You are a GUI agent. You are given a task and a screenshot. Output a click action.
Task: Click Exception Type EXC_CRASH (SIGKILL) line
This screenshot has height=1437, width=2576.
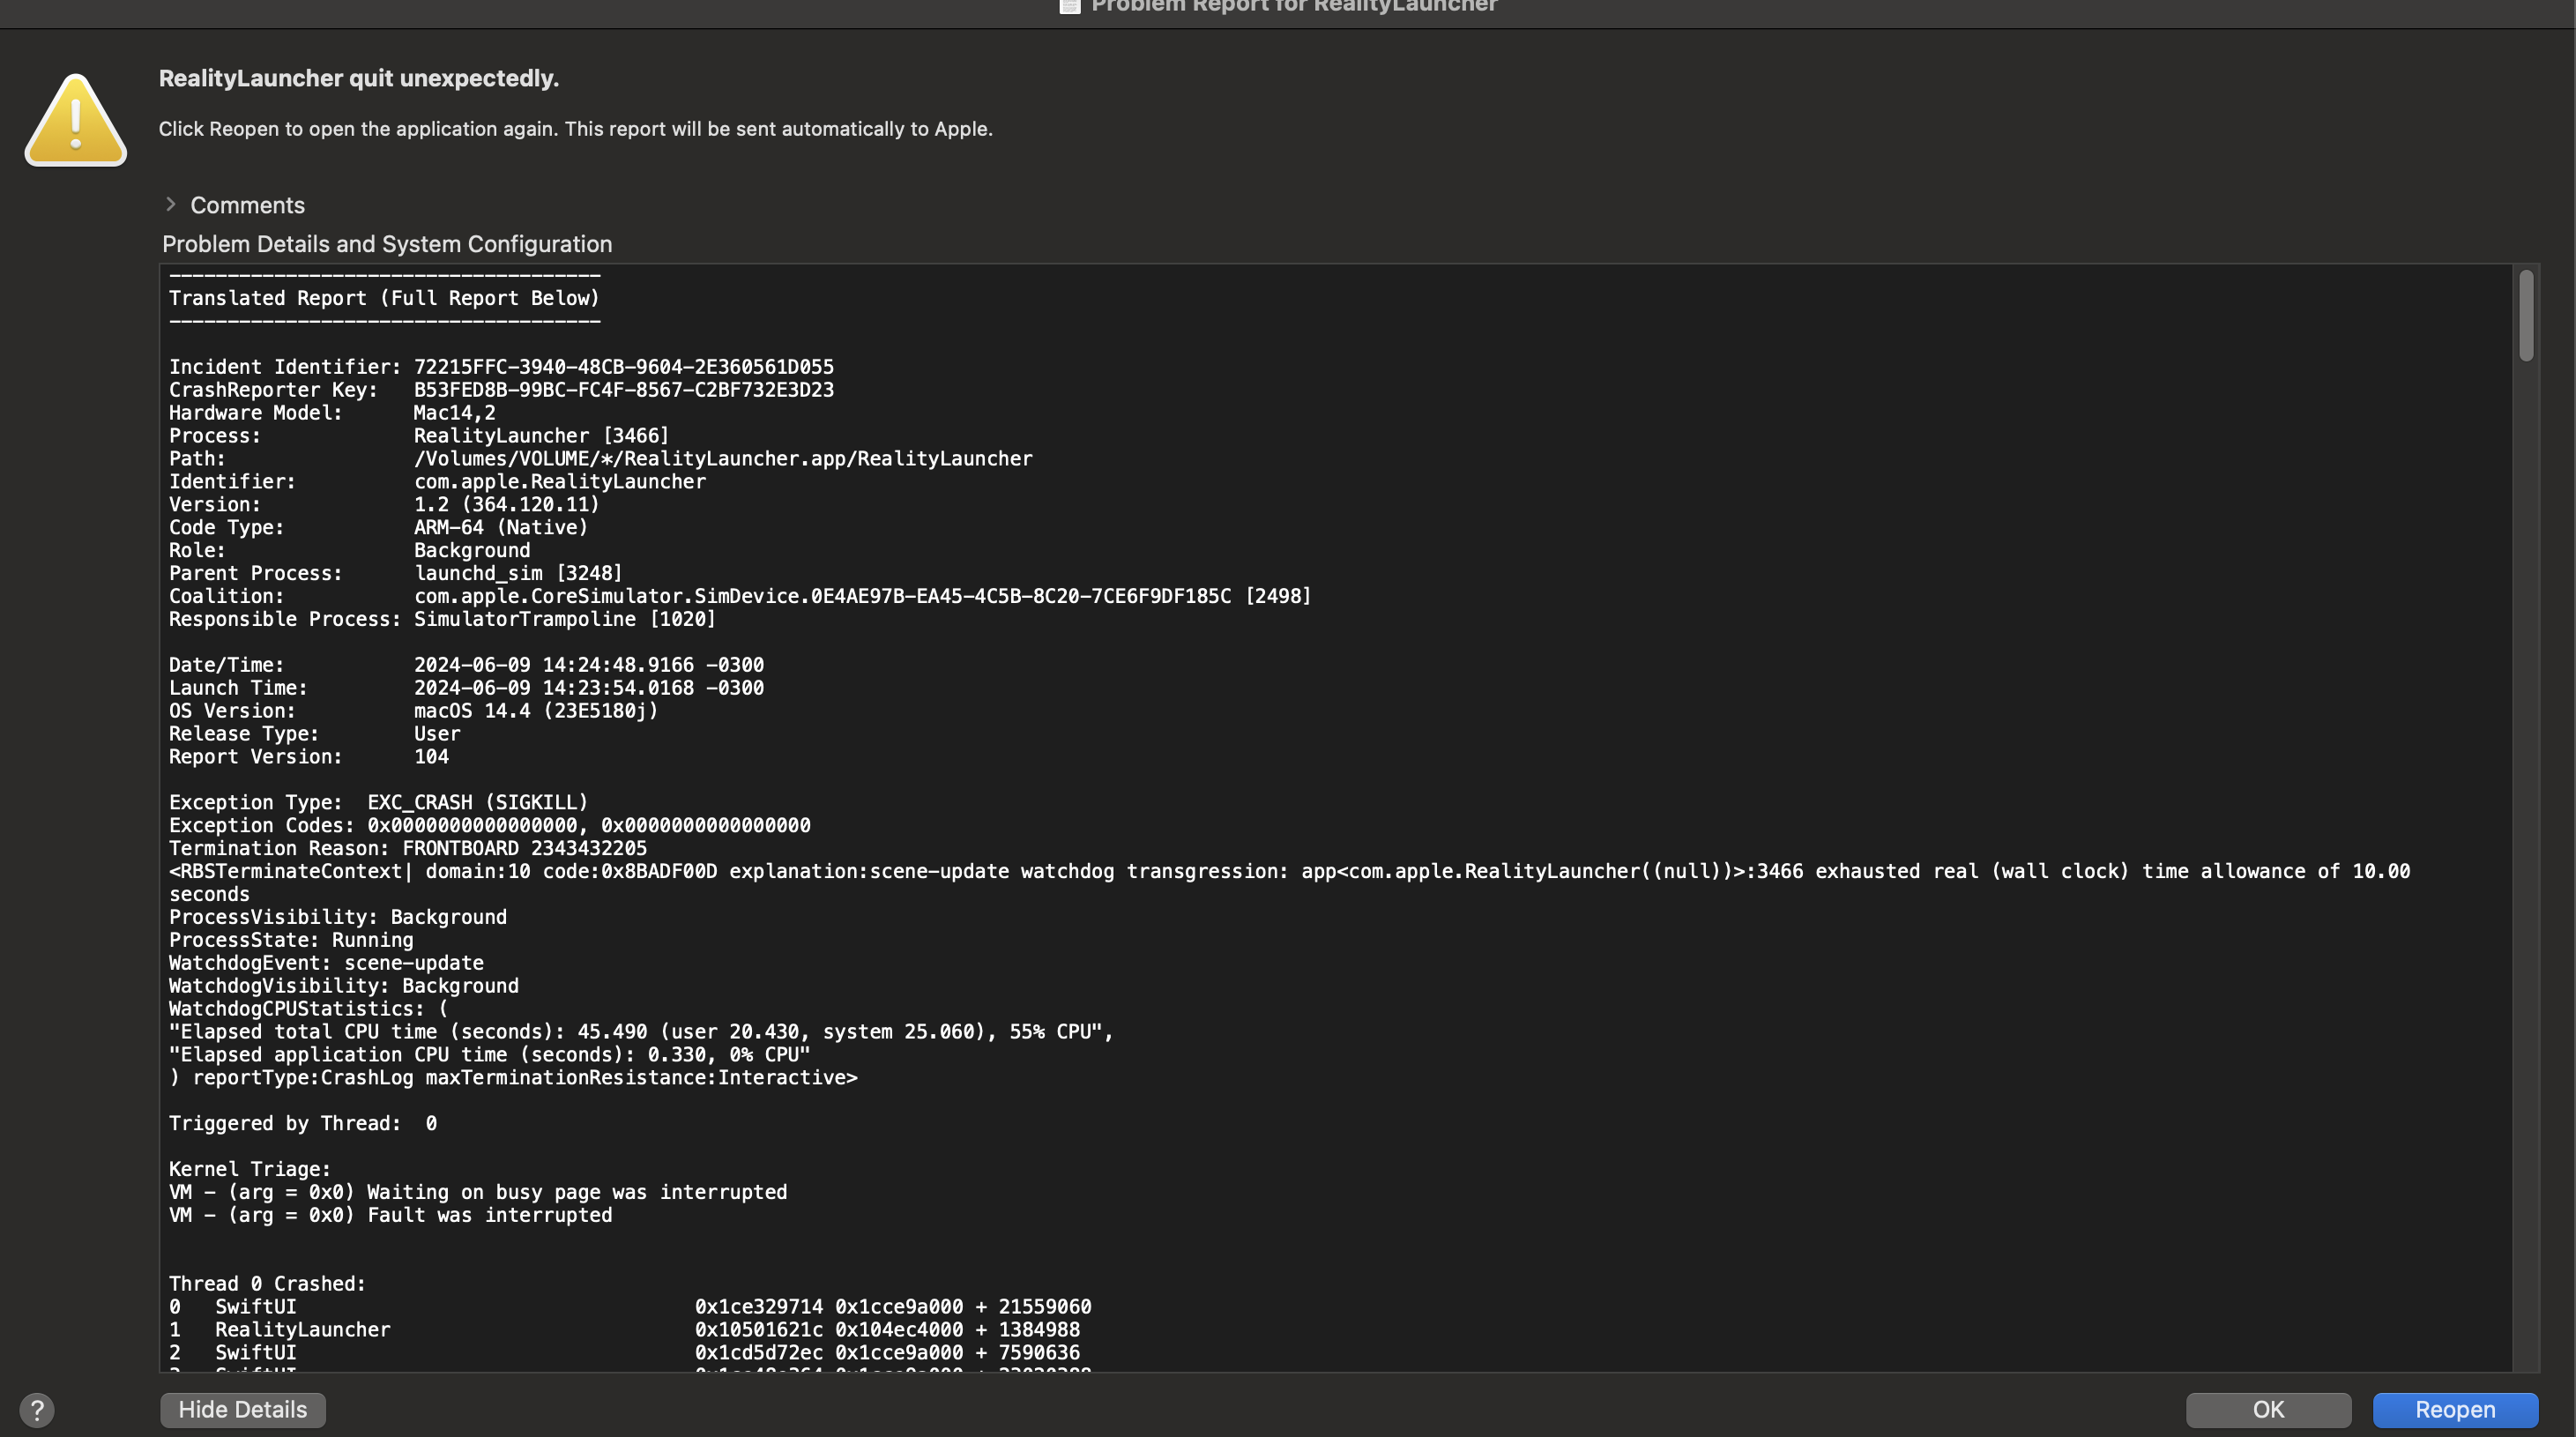pos(378,803)
